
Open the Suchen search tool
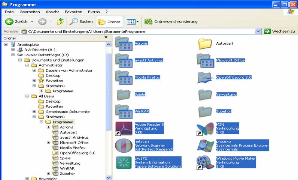point(81,21)
